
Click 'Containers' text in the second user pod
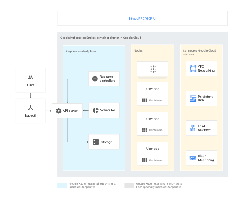click(x=156, y=130)
